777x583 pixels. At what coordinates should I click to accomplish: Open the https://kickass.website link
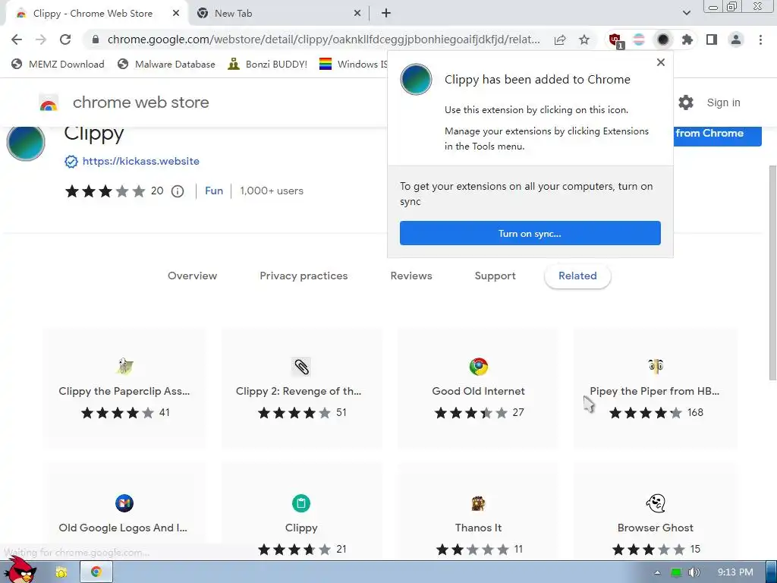(140, 161)
